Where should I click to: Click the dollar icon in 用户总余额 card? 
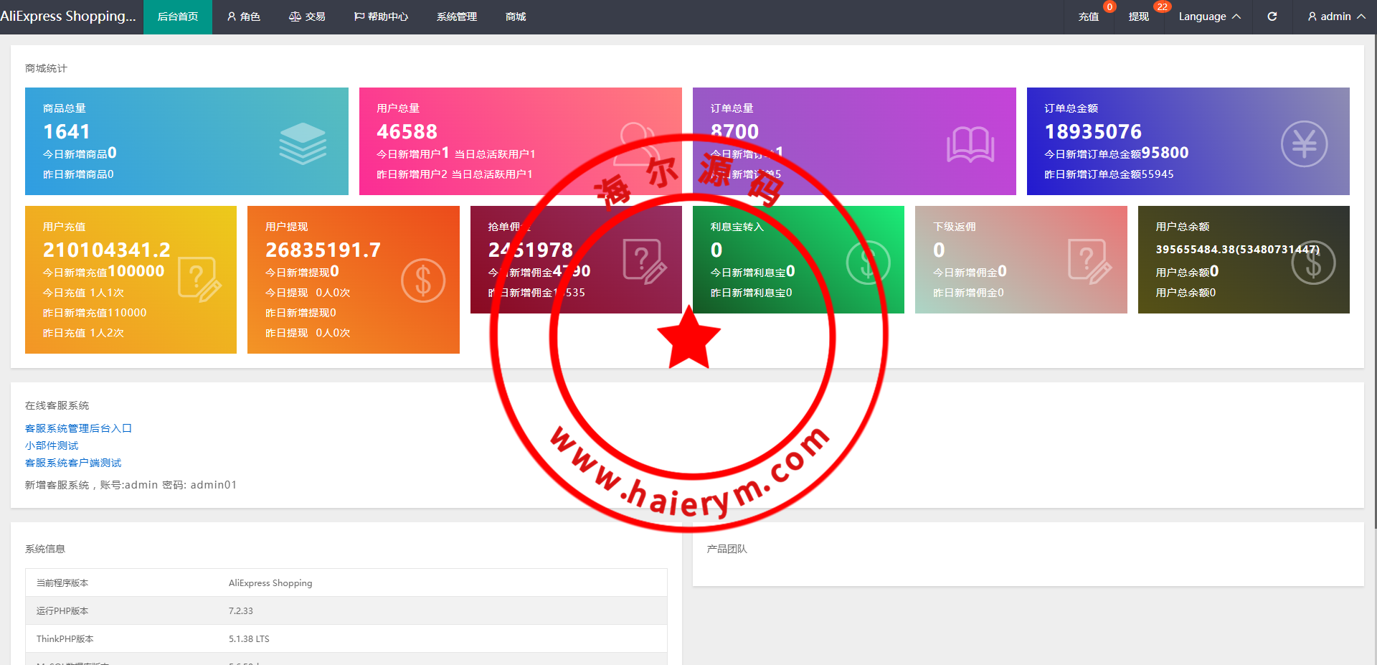(1312, 263)
